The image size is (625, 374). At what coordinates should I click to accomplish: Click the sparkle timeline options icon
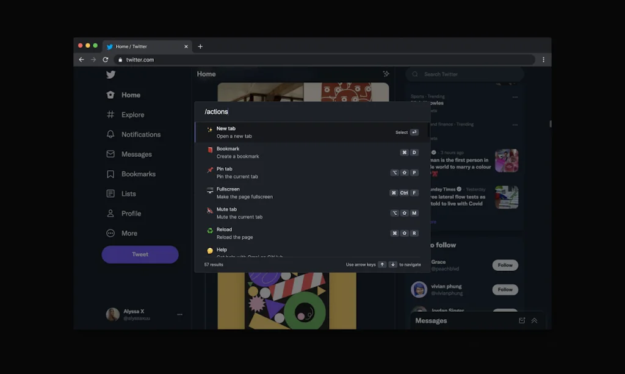coord(386,73)
